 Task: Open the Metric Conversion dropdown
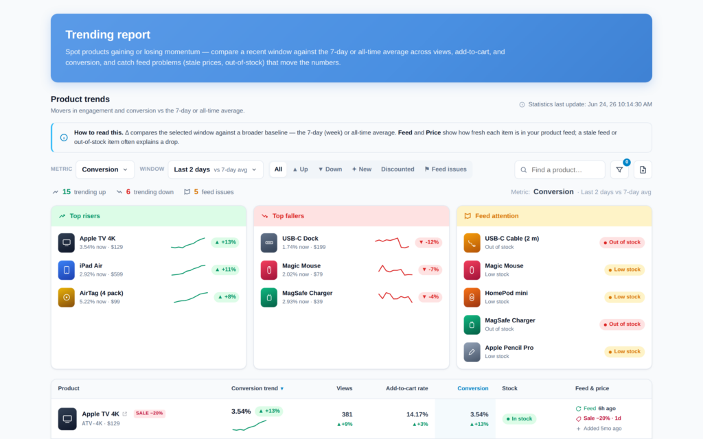click(x=105, y=170)
